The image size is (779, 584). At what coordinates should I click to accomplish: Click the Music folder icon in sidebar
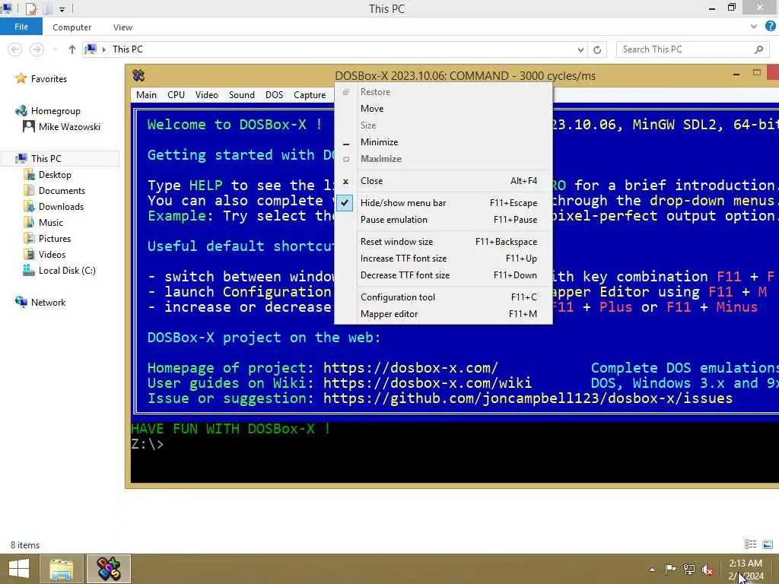click(29, 223)
